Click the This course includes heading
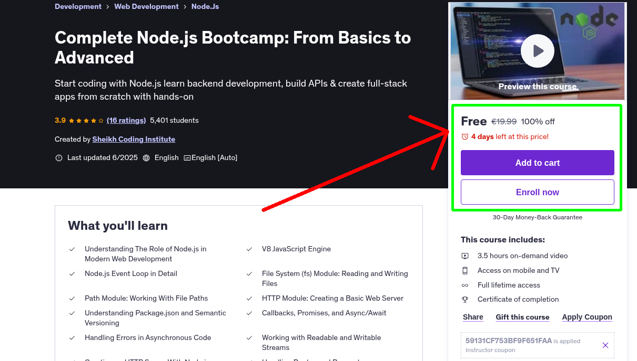This screenshot has width=637, height=361. pyautogui.click(x=503, y=240)
